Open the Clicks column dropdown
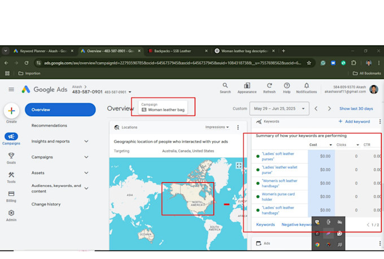The height and width of the screenshot is (259, 384). [357, 145]
